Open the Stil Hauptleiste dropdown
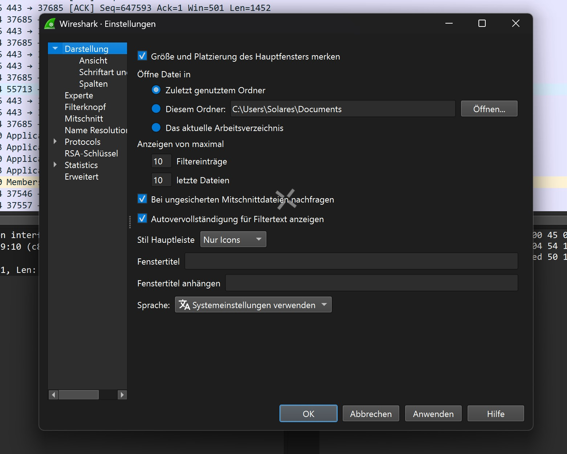Image resolution: width=567 pixels, height=454 pixels. [233, 240]
